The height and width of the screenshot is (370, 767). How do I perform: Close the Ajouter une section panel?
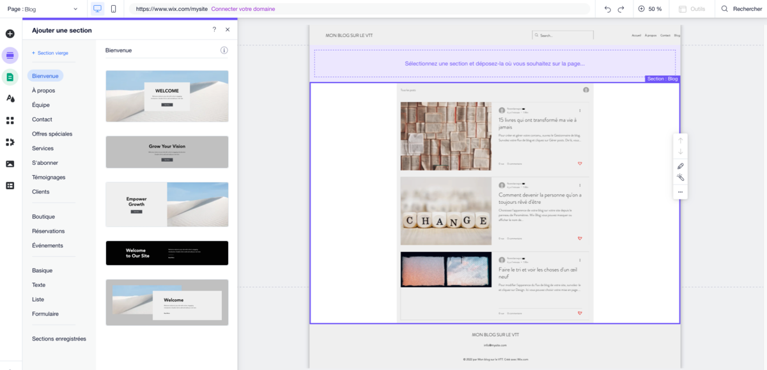[228, 29]
